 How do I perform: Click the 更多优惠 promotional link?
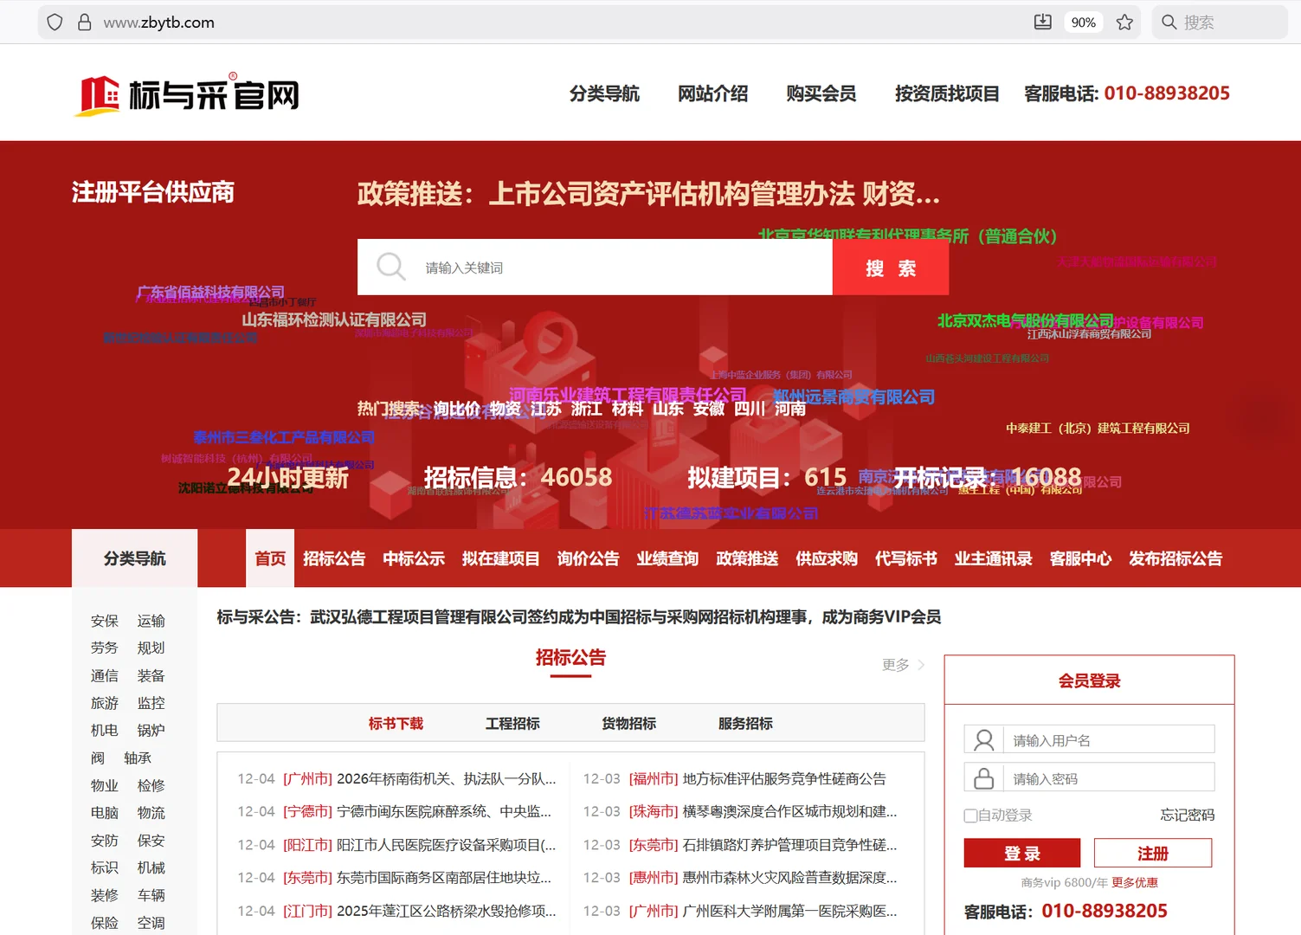click(x=1136, y=882)
